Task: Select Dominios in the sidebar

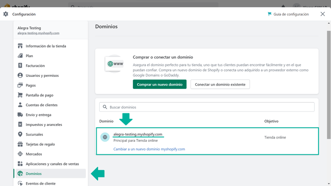Action: point(51,174)
